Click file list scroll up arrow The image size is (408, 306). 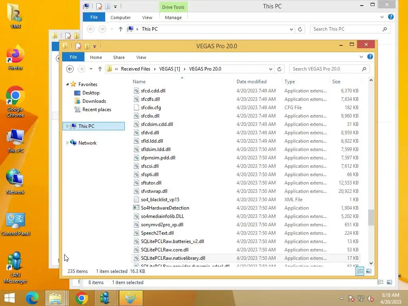pos(371,80)
